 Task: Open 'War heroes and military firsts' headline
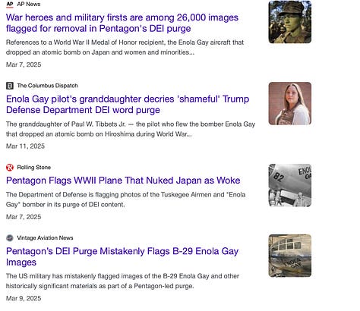tap(122, 23)
